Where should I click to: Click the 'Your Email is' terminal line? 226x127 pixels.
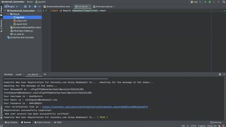[x=30, y=100]
